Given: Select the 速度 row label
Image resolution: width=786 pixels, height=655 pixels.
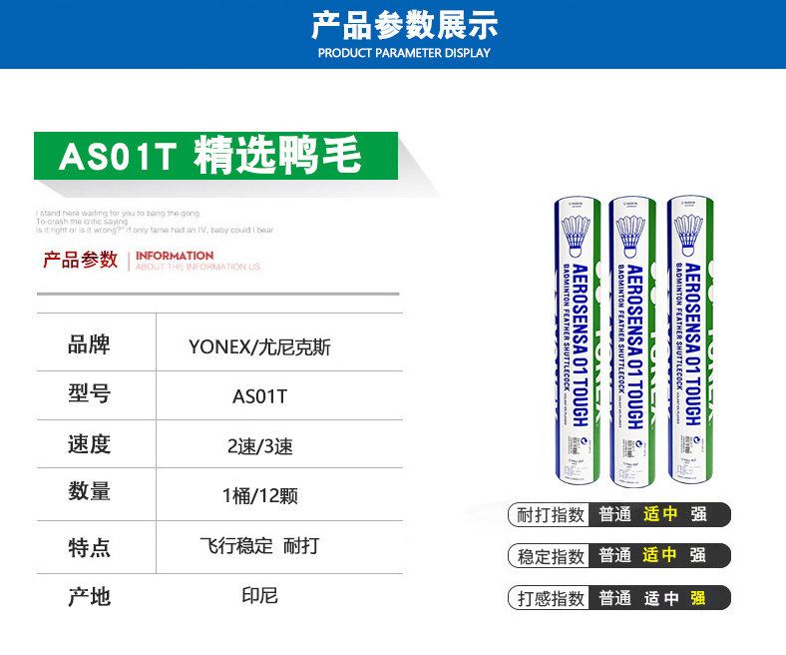Looking at the screenshot, I should (89, 444).
